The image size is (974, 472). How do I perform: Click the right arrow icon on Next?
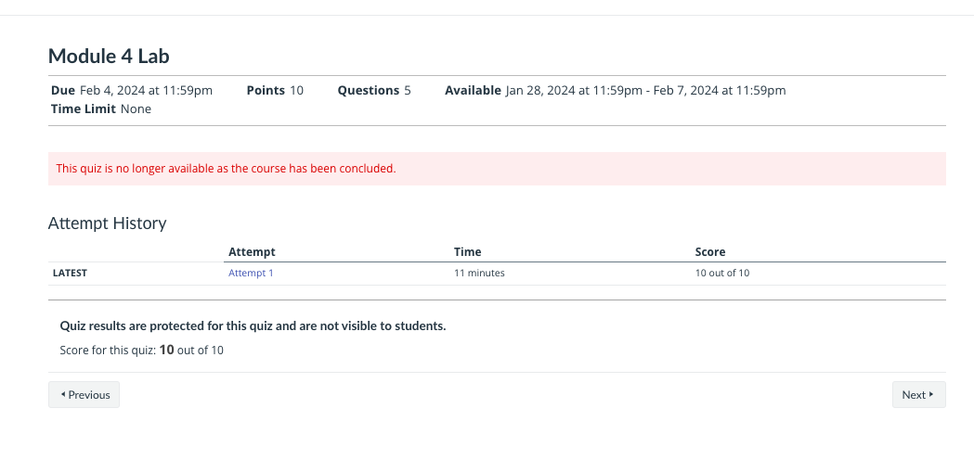click(931, 394)
